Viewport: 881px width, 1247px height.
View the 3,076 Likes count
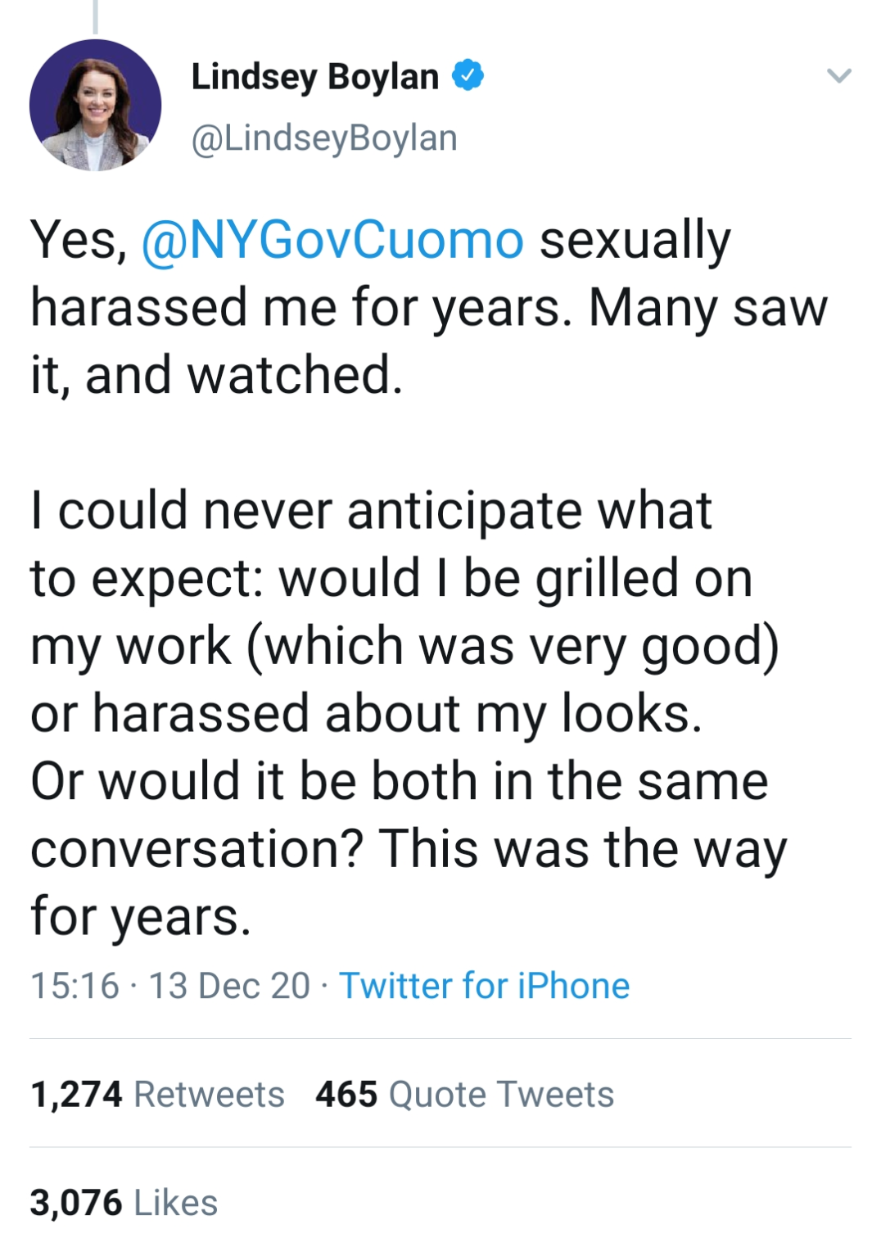[76, 1203]
